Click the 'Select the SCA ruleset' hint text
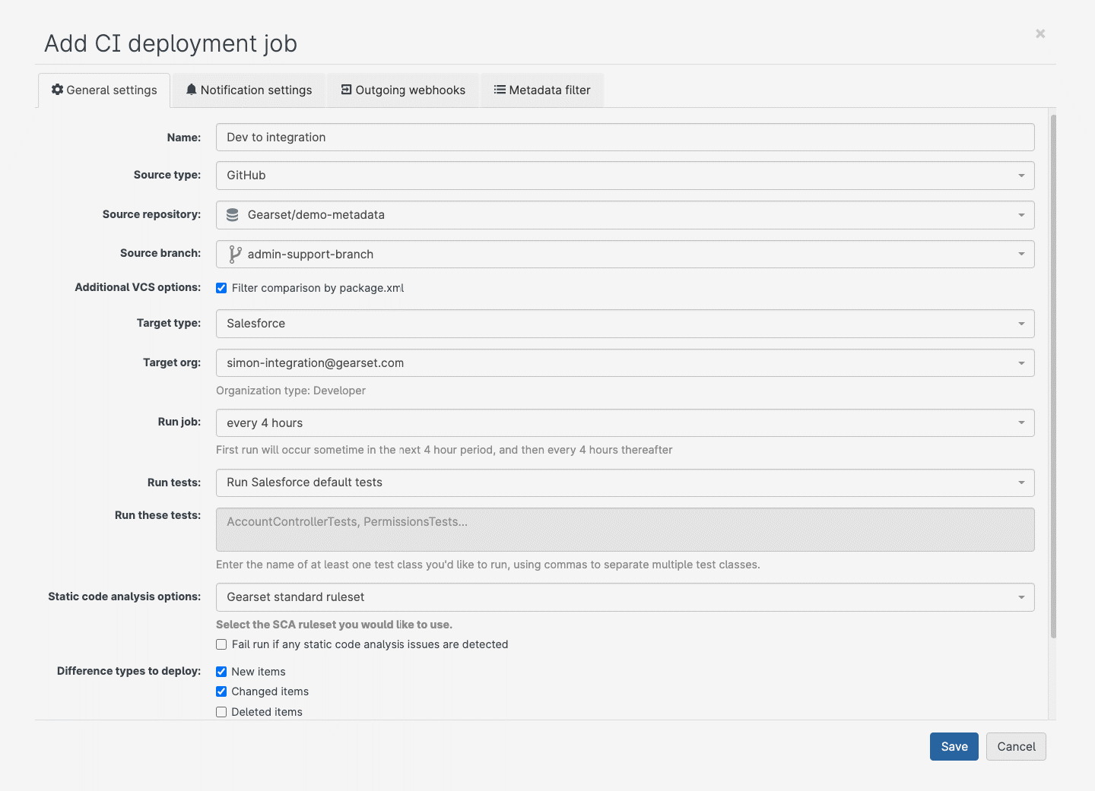 click(x=334, y=625)
